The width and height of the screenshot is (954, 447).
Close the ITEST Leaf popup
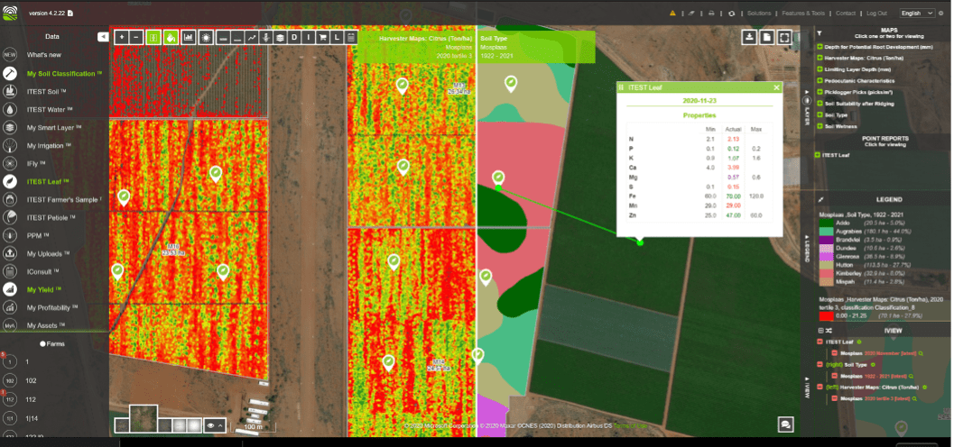pos(776,88)
